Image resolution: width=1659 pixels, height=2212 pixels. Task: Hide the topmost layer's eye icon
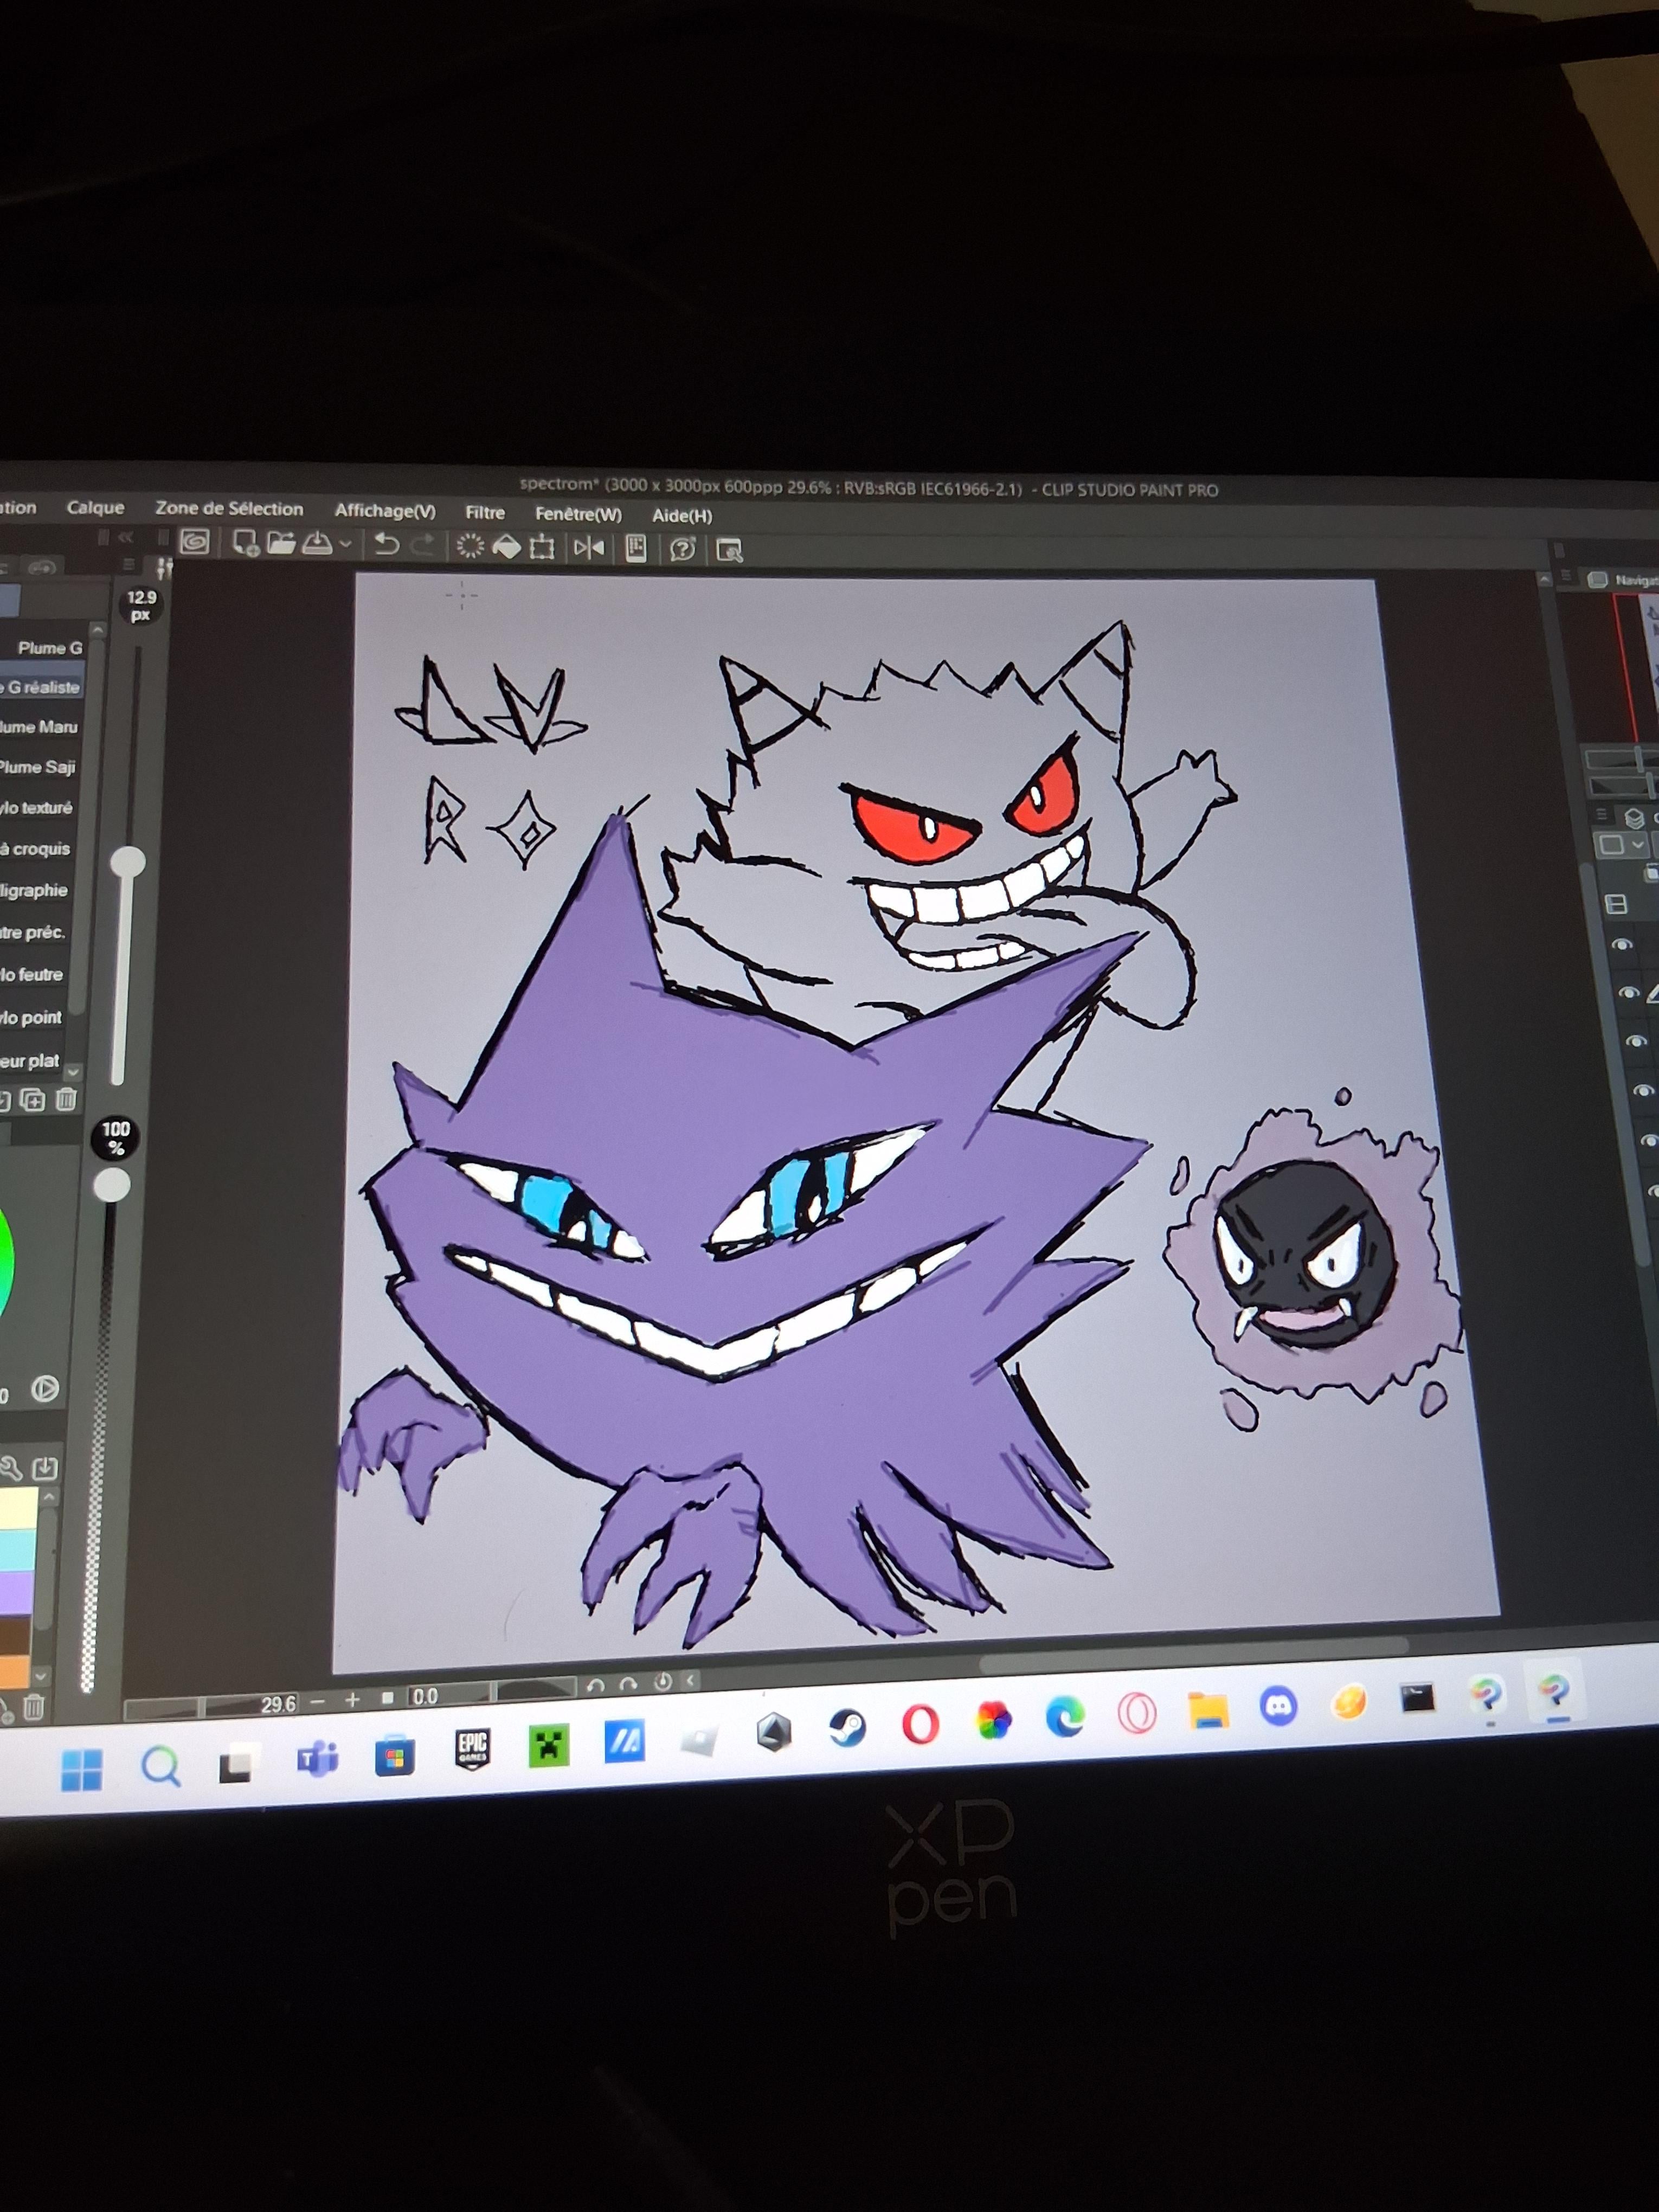(1622, 944)
